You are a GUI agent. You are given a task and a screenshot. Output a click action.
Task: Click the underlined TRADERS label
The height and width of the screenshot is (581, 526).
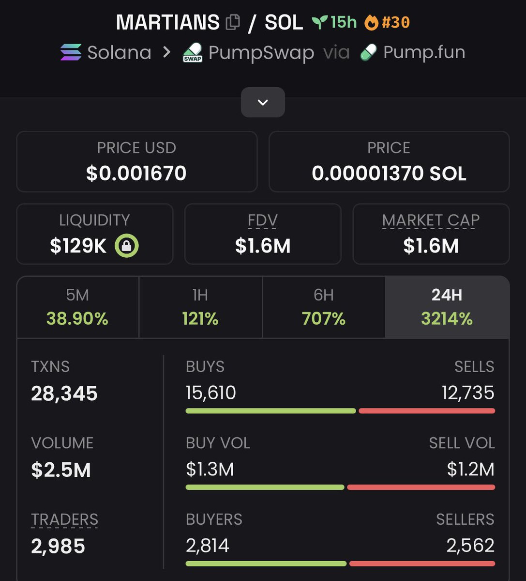[65, 519]
